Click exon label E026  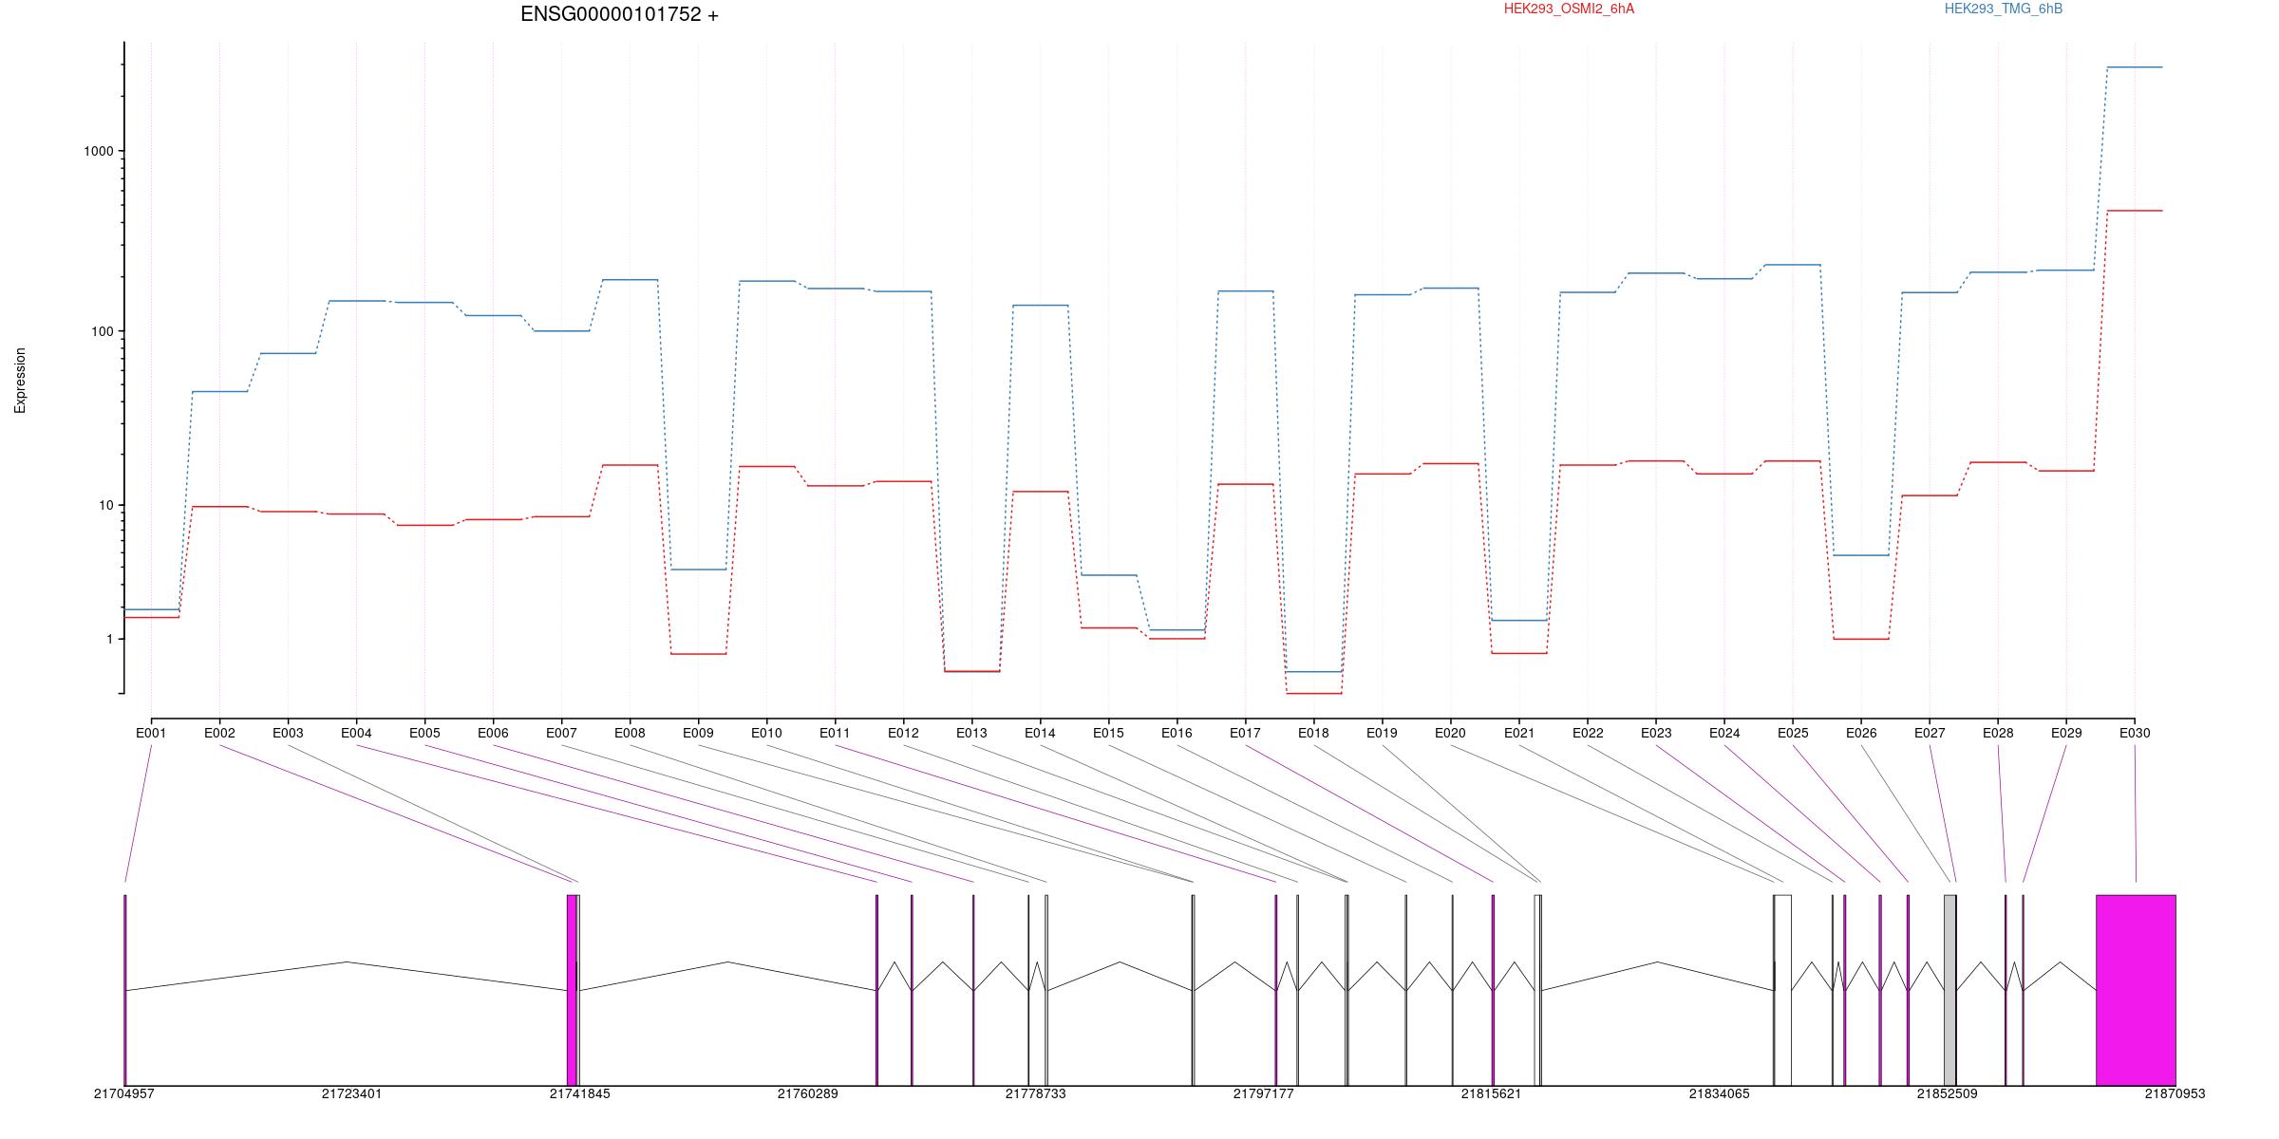[1861, 733]
